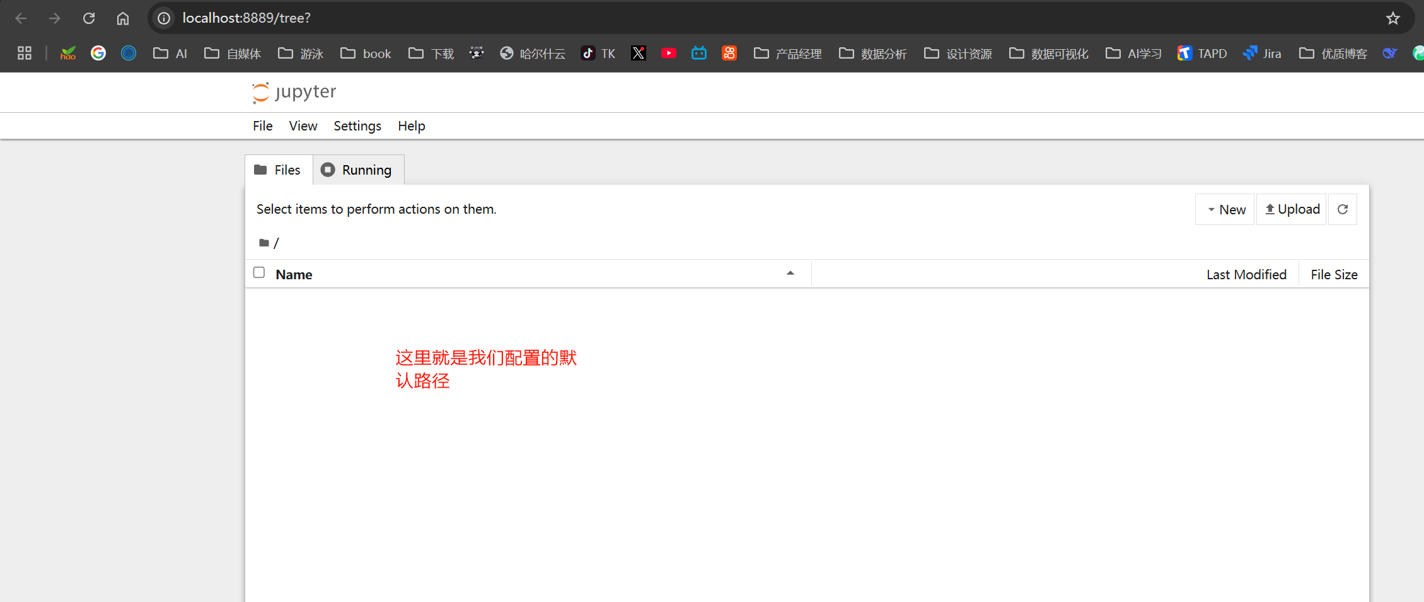
Task: Go to browser home page icon
Action: pos(123,18)
